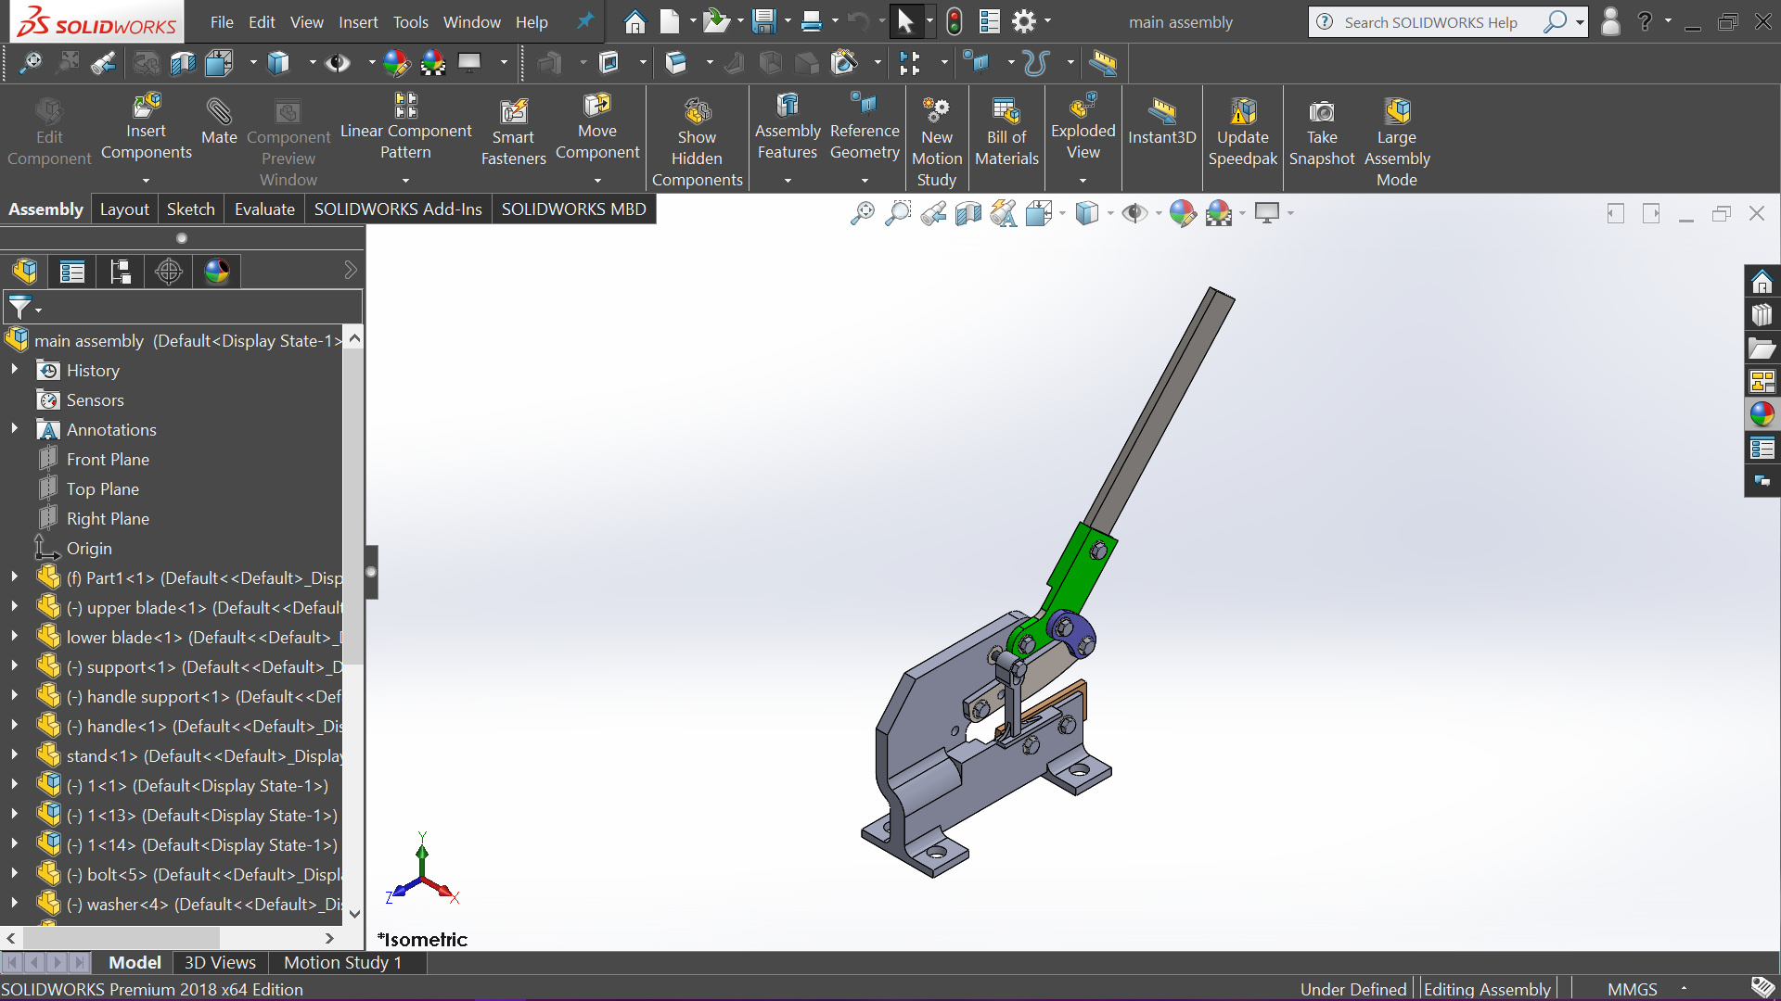Click Section View in viewport toolbar
The height and width of the screenshot is (1001, 1781).
click(967, 214)
